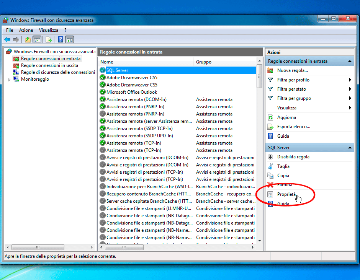Image resolution: width=360 pixels, height=280 pixels.
Task: Click the status icon of Microsoft Office Outlook rule
Action: pos(102,92)
